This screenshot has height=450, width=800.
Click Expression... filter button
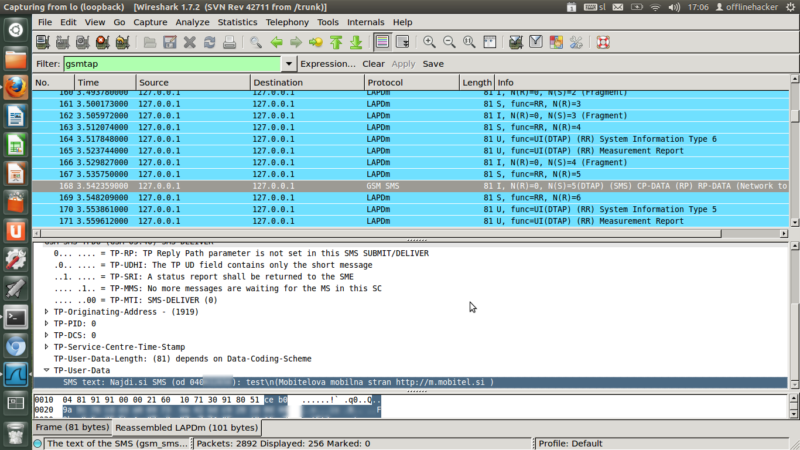328,64
